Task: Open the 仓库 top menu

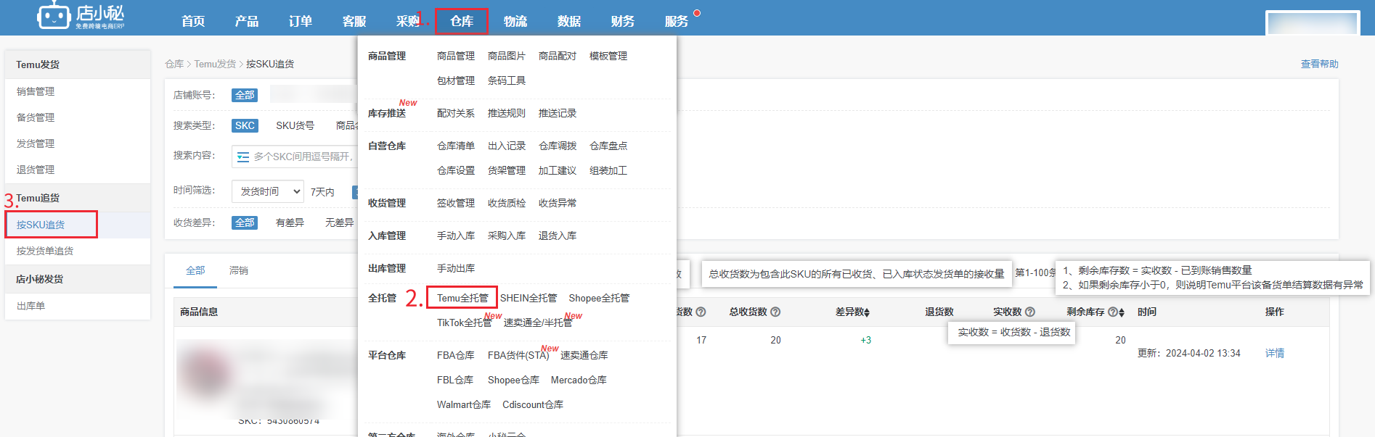Action: coord(462,21)
